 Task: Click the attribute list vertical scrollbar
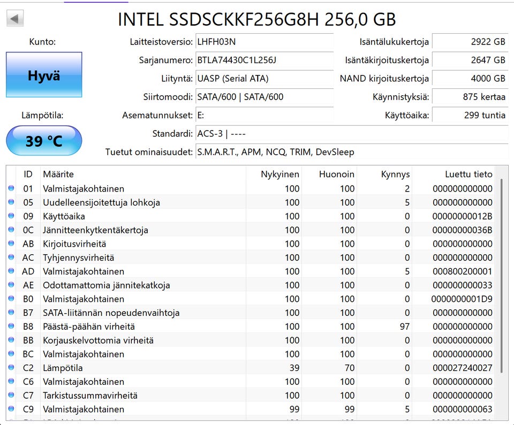502,276
